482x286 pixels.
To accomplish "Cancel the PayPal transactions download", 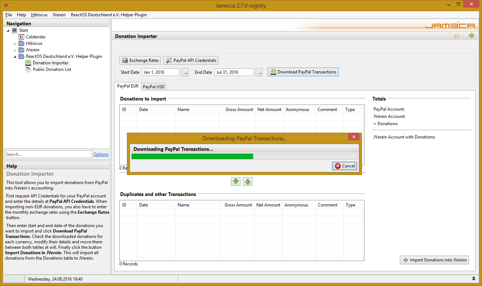I will (x=345, y=166).
